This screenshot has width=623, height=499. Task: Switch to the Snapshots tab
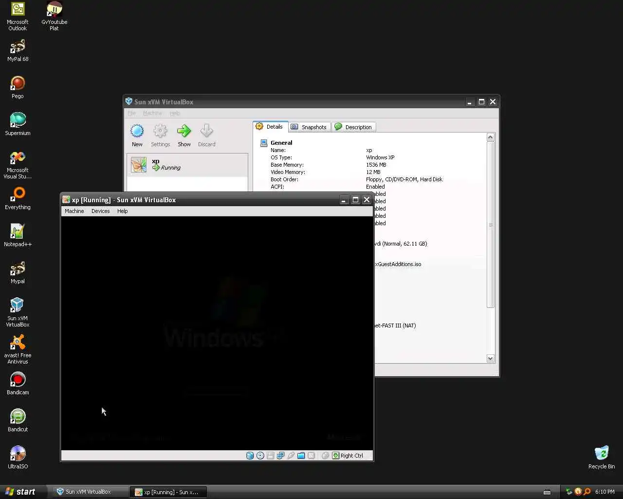coord(309,127)
